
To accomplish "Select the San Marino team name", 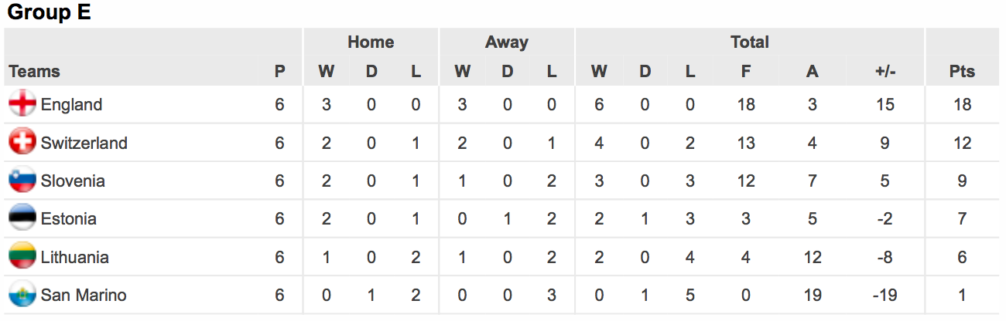I will tap(84, 295).
